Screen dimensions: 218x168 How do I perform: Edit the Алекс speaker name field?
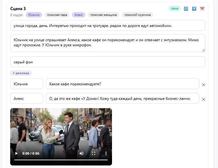pyautogui.click(x=27, y=98)
